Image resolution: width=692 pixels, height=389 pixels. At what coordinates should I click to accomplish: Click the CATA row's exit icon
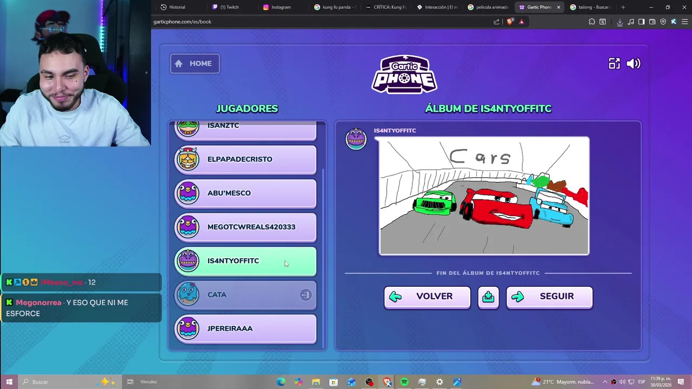pyautogui.click(x=305, y=295)
